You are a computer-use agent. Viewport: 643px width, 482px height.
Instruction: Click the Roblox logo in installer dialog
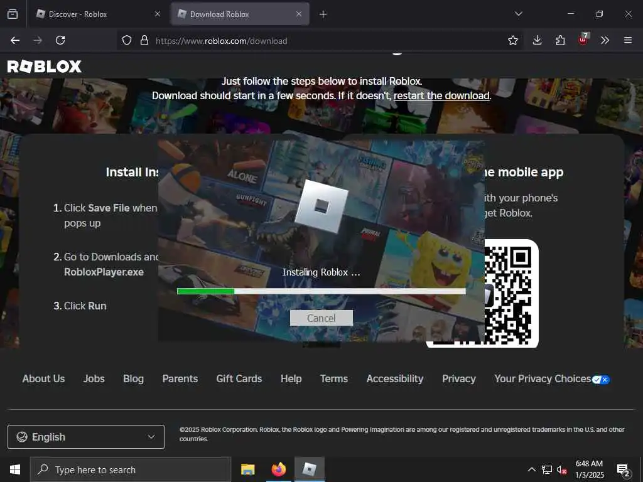pyautogui.click(x=321, y=206)
